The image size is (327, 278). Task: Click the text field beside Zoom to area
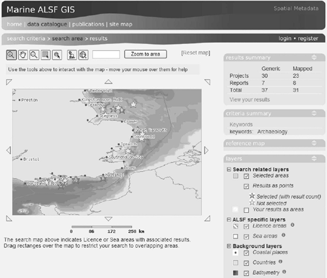point(106,55)
